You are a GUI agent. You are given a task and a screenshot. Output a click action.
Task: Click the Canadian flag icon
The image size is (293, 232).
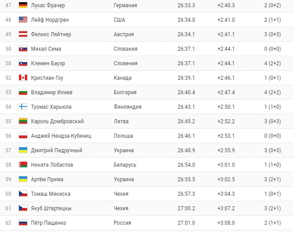coord(23,78)
